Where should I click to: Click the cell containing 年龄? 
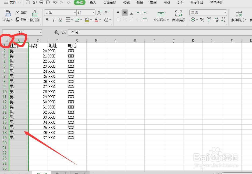coord(38,46)
